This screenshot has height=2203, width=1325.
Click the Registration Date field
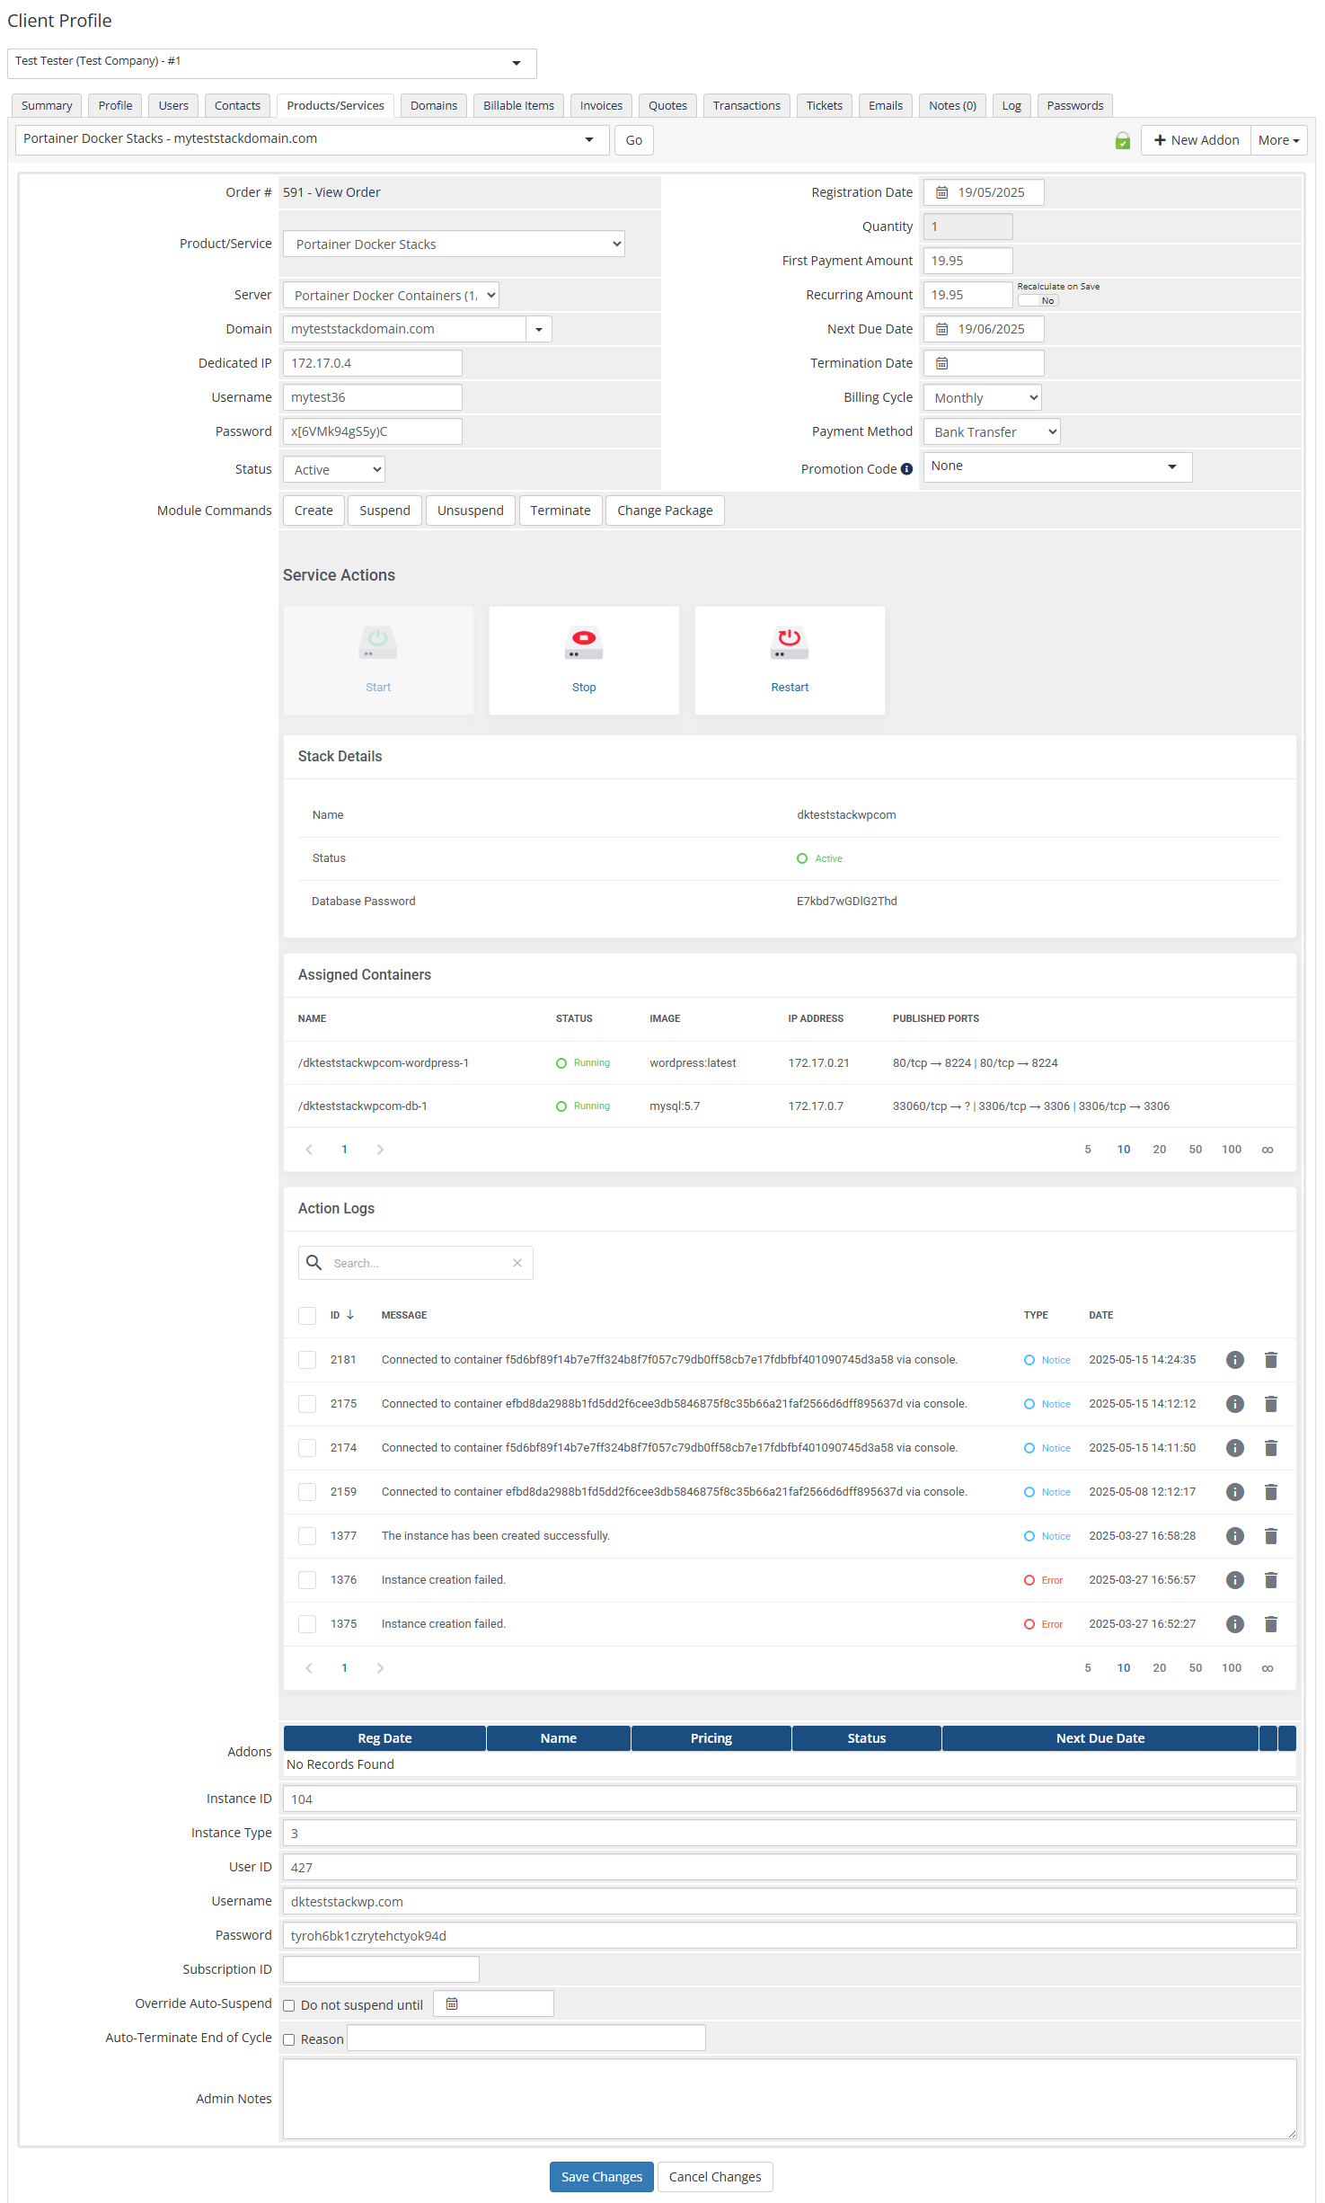984,192
